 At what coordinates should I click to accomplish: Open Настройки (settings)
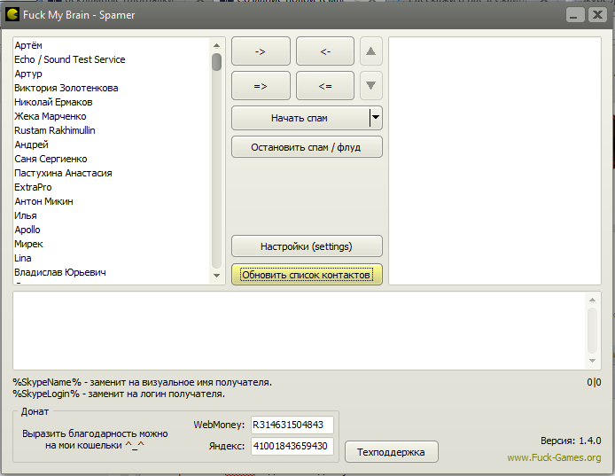pyautogui.click(x=307, y=246)
